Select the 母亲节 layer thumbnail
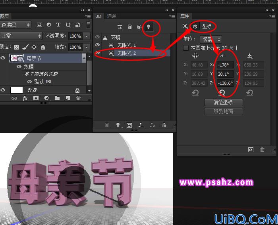 17,58
